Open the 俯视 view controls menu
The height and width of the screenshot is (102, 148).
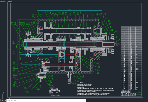click(4, 1)
